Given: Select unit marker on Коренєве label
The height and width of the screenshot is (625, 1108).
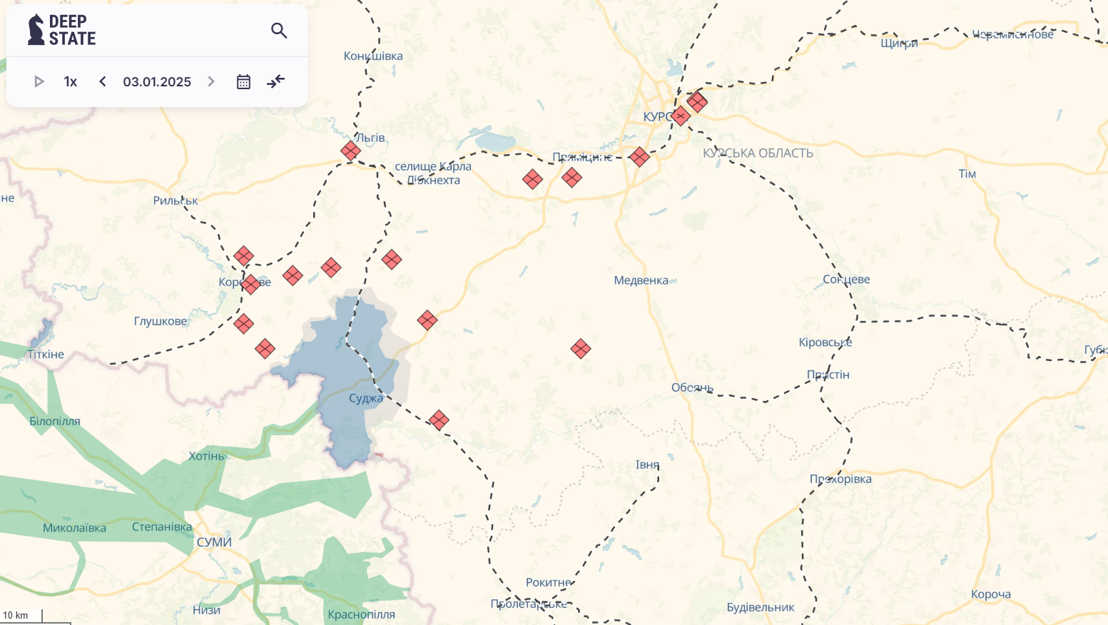Looking at the screenshot, I should (x=250, y=284).
